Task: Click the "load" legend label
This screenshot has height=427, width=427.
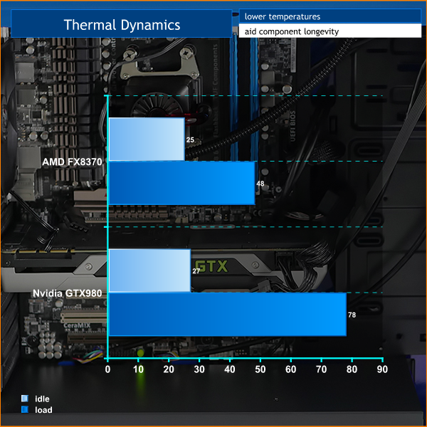Action: tap(43, 410)
